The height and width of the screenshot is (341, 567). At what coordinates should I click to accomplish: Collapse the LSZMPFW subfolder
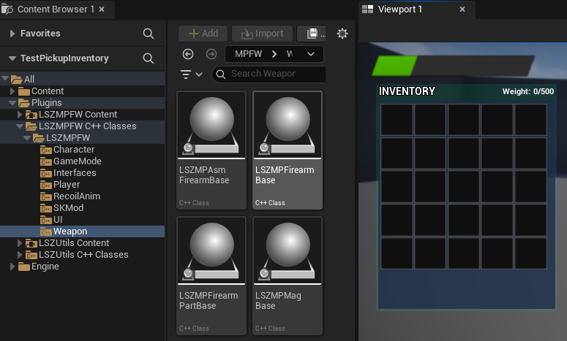point(27,138)
